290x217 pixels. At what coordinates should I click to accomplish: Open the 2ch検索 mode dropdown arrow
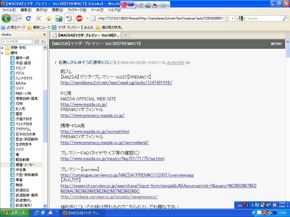click(3, 42)
